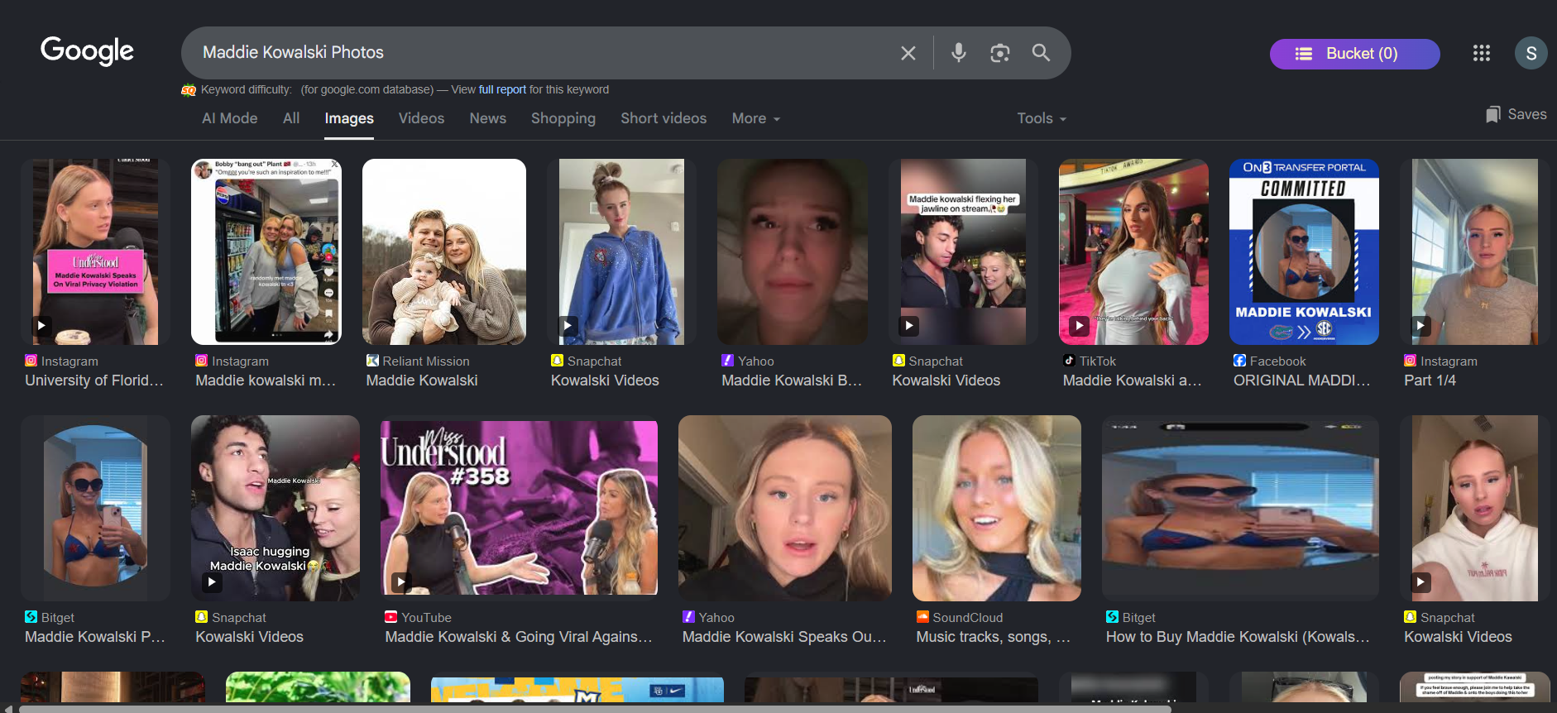The height and width of the screenshot is (713, 1557).
Task: Click the play icon on the TikTok thumbnail
Action: (1079, 325)
